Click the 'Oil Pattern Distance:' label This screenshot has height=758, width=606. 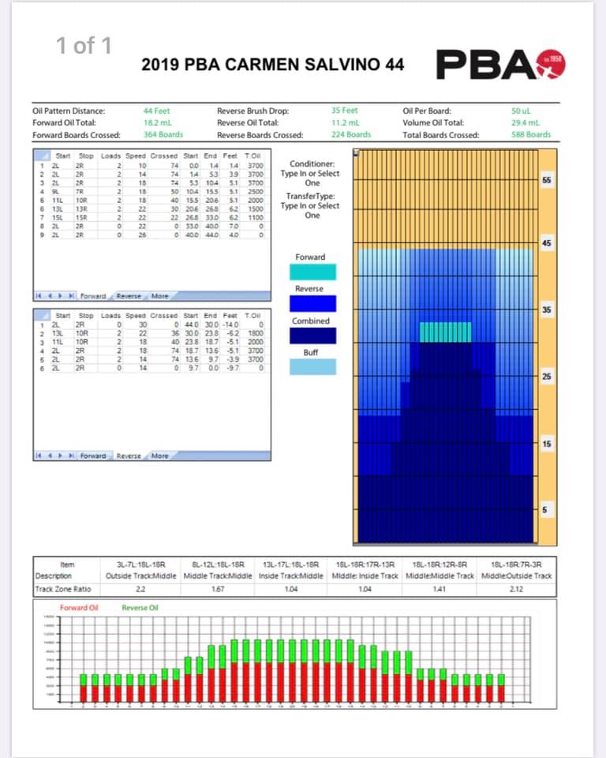point(69,111)
